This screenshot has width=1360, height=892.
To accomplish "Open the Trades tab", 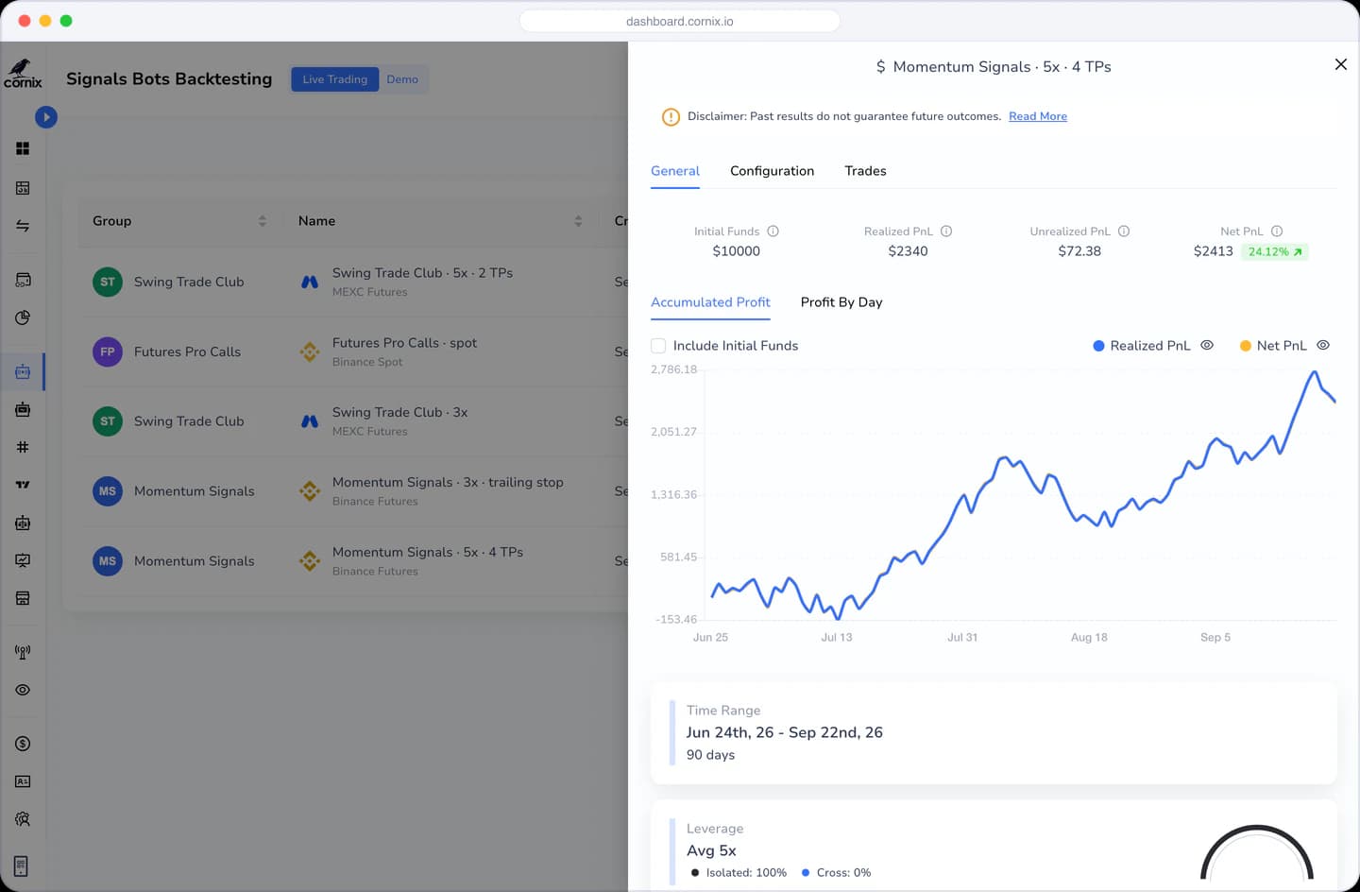I will [865, 171].
